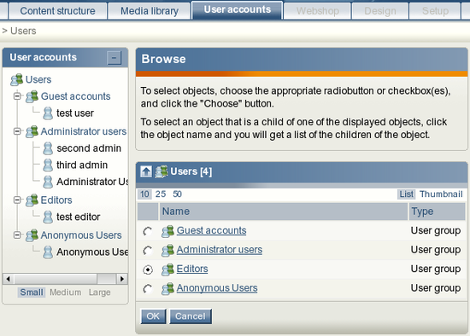This screenshot has width=470, height=336.
Task: Click the Users group icon at tree root
Action: (16, 79)
